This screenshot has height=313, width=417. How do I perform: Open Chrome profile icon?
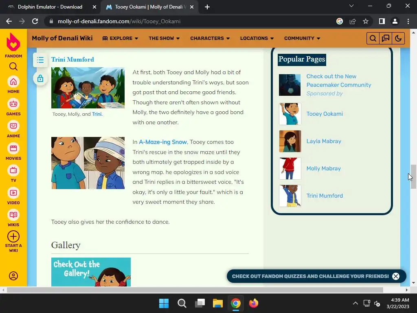click(395, 21)
